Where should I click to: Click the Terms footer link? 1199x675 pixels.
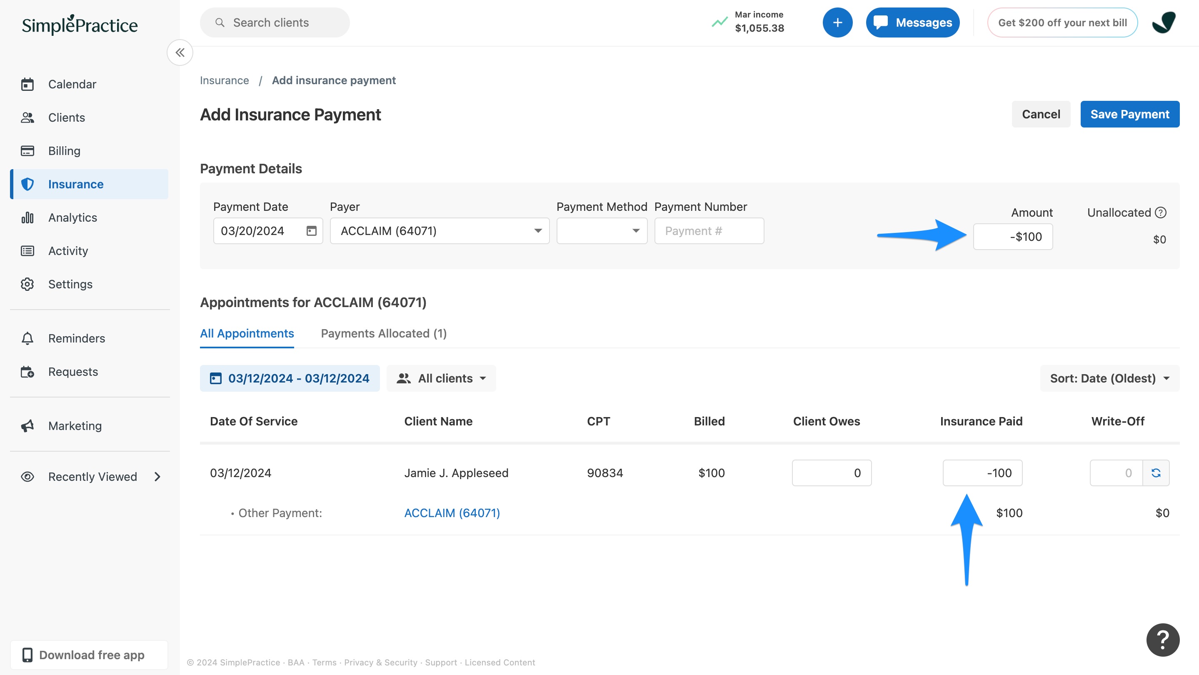pos(324,662)
